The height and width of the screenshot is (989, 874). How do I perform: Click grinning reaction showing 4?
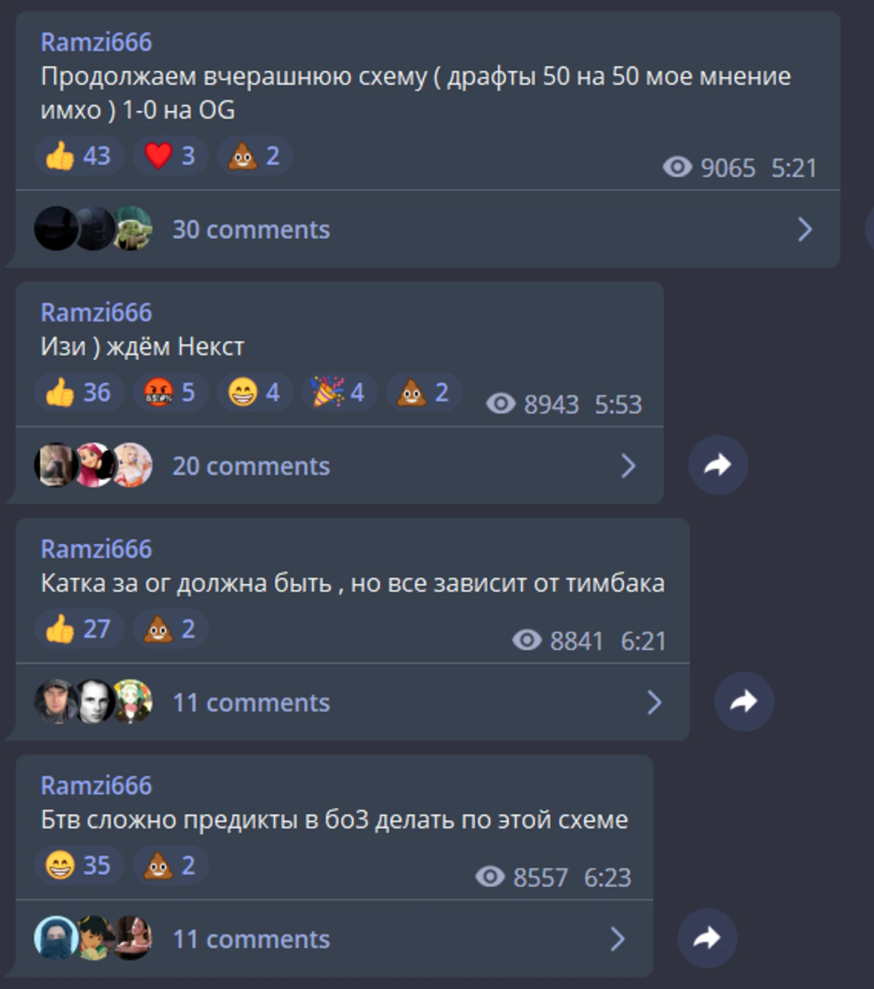254,393
